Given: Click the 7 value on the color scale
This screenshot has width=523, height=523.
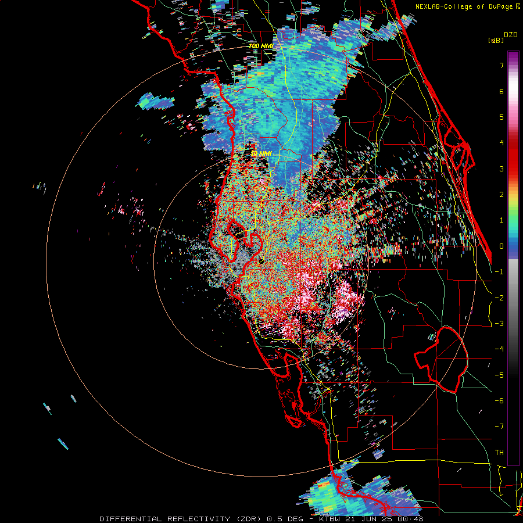Looking at the screenshot, I should 501,65.
